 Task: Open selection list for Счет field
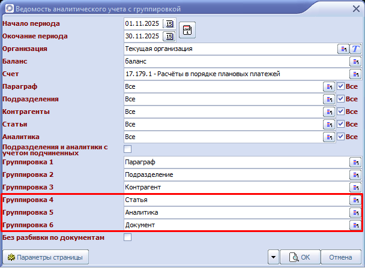click(355, 74)
